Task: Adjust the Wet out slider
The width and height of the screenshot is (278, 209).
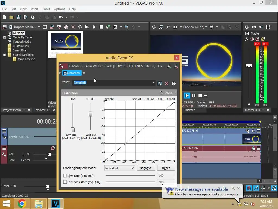Action: pyautogui.click(x=90, y=114)
